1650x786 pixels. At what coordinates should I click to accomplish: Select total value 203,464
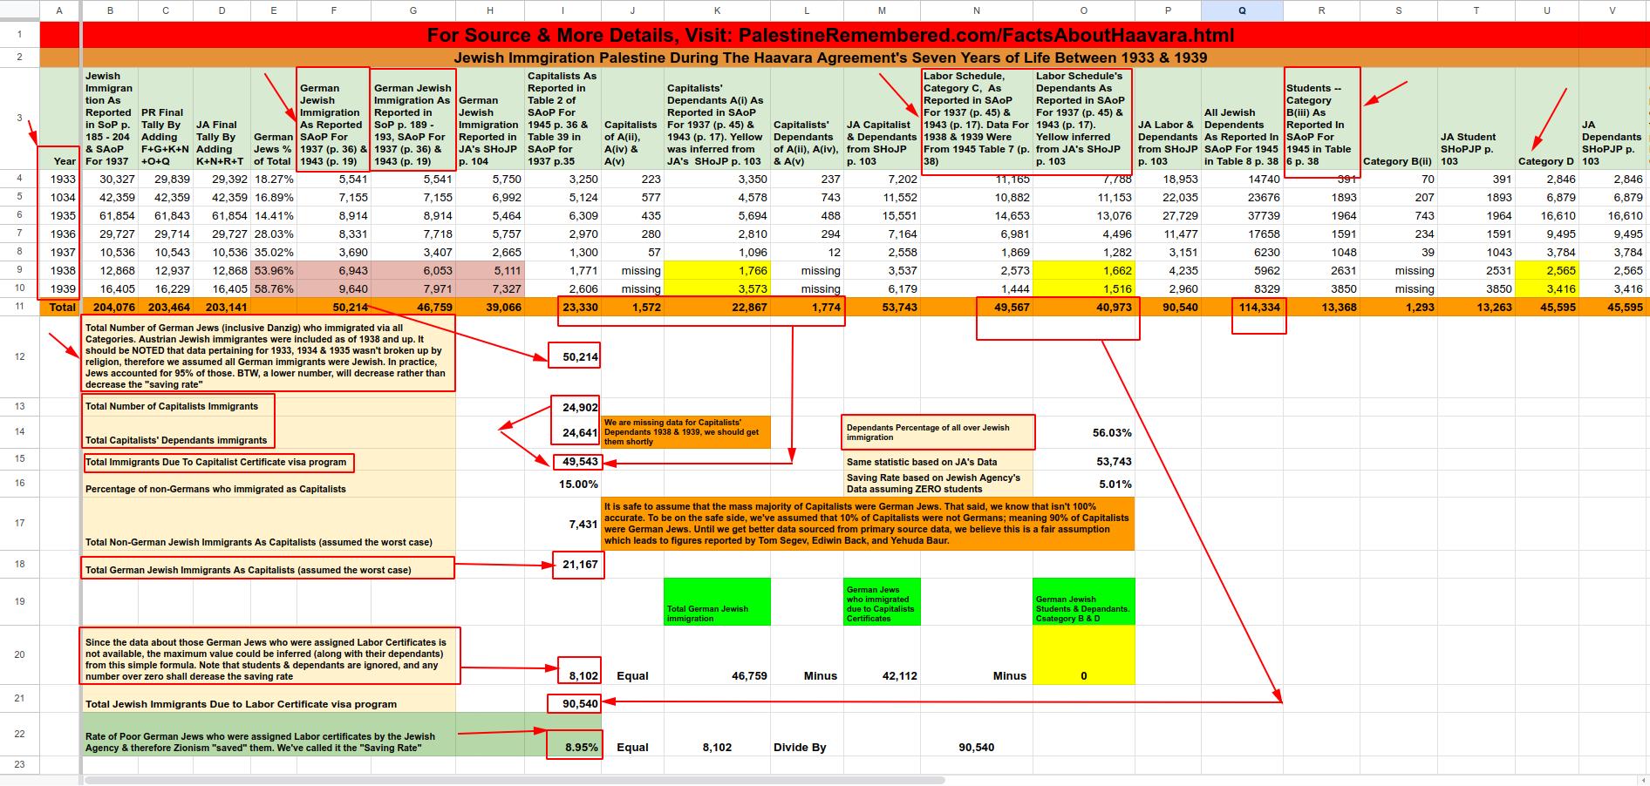(x=166, y=307)
